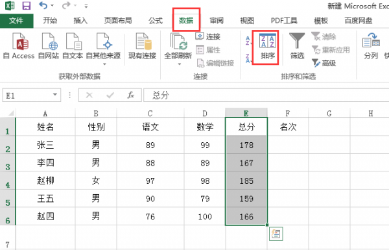Viewport: 389px width, 250px height.
Task: Click the 编辑链接 button
Action: 215,63
